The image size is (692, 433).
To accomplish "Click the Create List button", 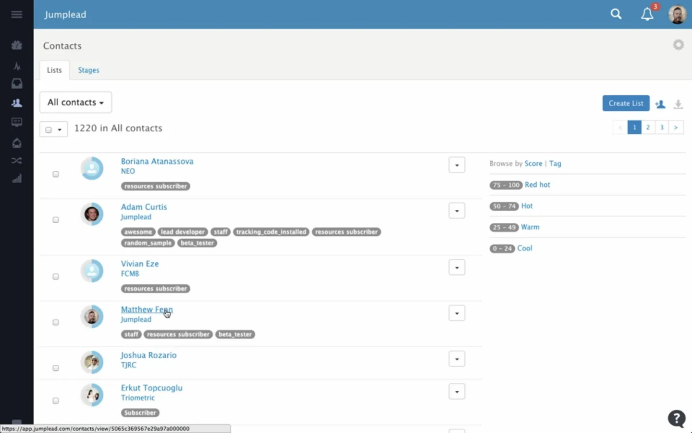I will pyautogui.click(x=626, y=103).
